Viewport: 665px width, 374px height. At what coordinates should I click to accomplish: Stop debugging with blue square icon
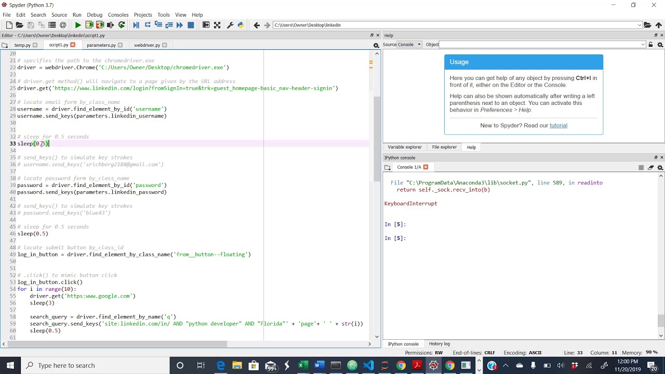tap(191, 25)
